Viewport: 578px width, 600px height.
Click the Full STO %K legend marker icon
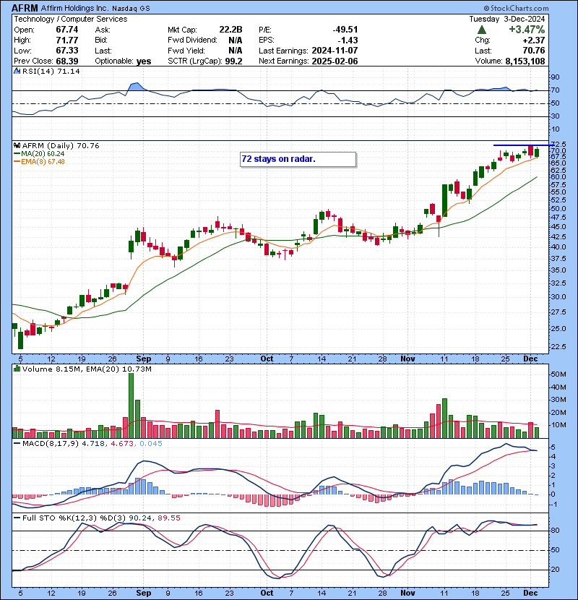[16, 518]
